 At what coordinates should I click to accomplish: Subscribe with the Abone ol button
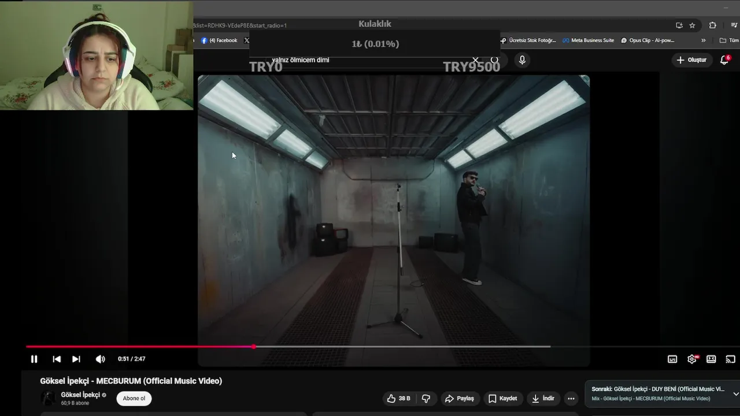coord(134,398)
